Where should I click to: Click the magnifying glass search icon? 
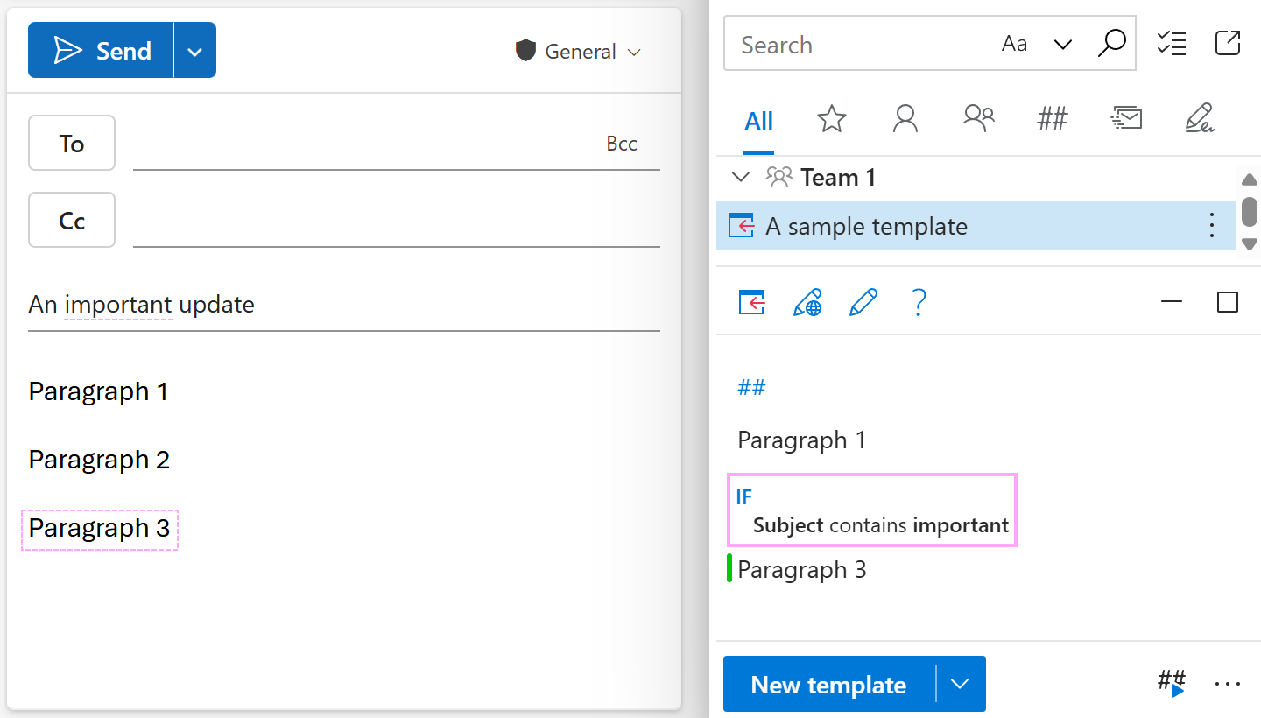pos(1110,44)
